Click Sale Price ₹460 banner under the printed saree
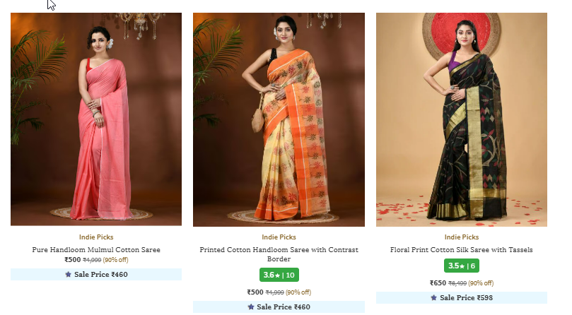572x315 pixels. [x=279, y=307]
